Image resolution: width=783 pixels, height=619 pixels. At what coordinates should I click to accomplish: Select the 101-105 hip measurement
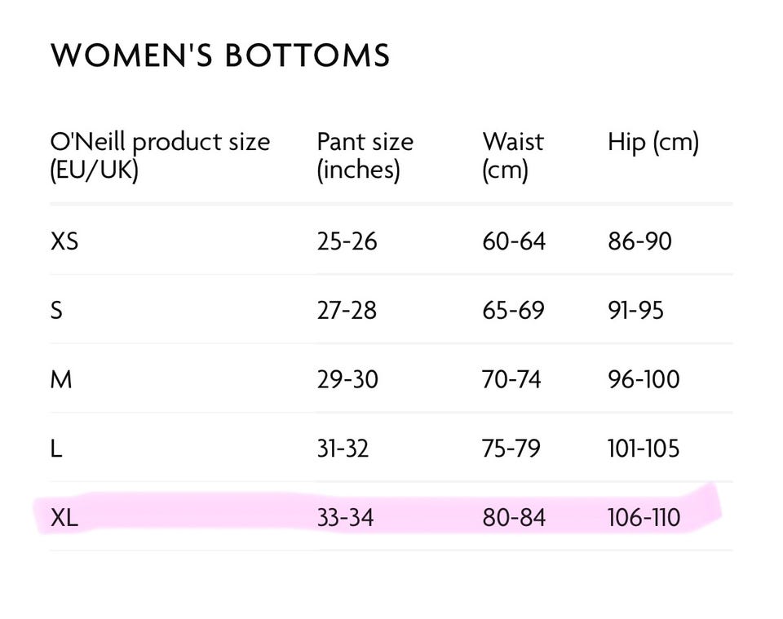click(x=643, y=449)
